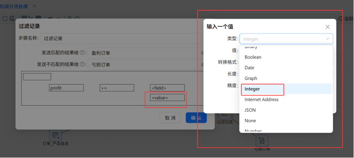Screen dimensions: 354x158
Task: Click the 取消 button in 过滤记录 dialog
Action: pos(170,118)
